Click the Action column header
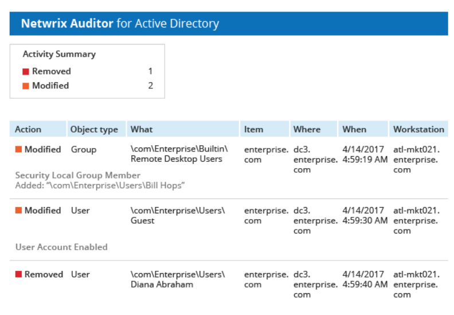This screenshot has width=454, height=315. click(38, 129)
